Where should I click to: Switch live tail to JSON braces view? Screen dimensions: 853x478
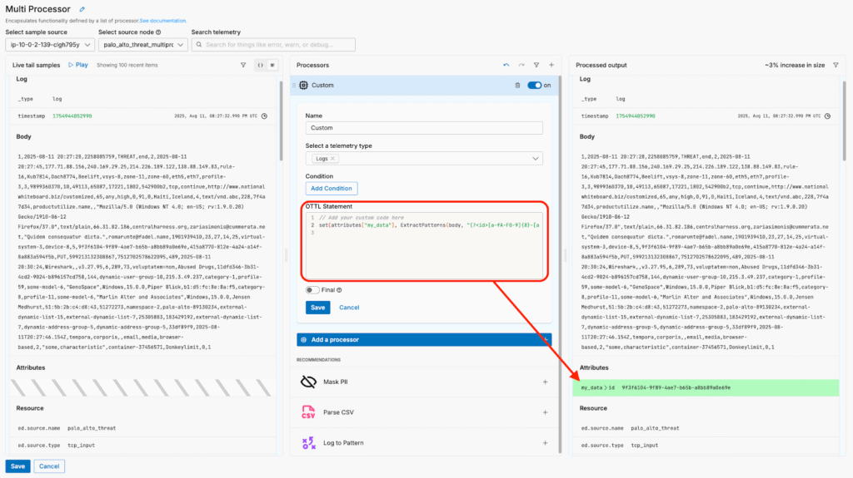click(x=260, y=65)
